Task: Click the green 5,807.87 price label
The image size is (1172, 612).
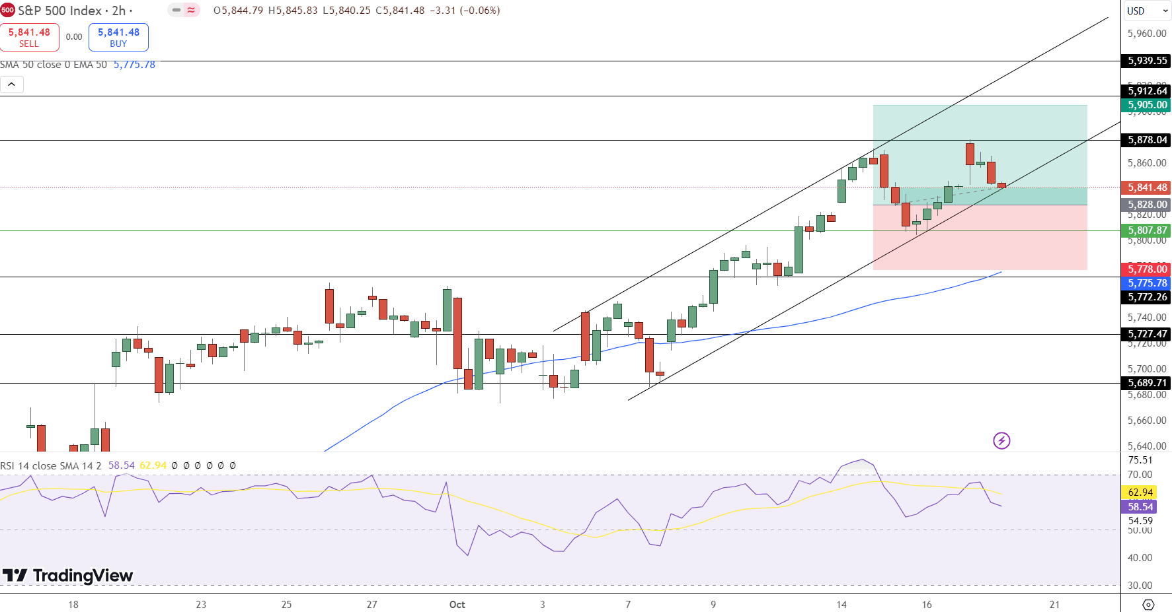Action: [1146, 230]
